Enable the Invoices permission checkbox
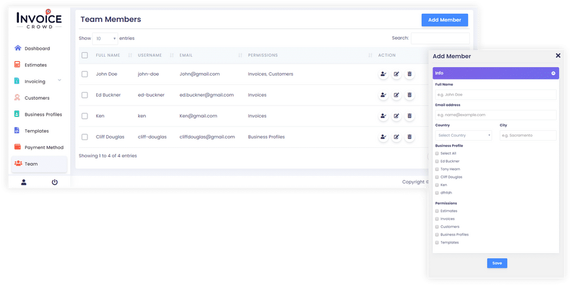The image size is (571, 285). 437,219
